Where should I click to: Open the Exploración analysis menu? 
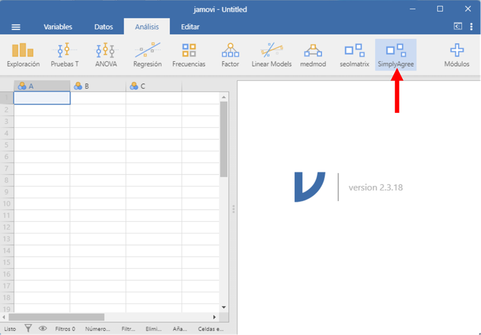tap(23, 55)
